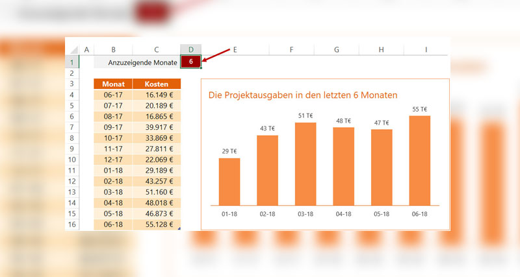Select row 3 via its row header
This screenshot has height=277, width=520.
coord(71,84)
